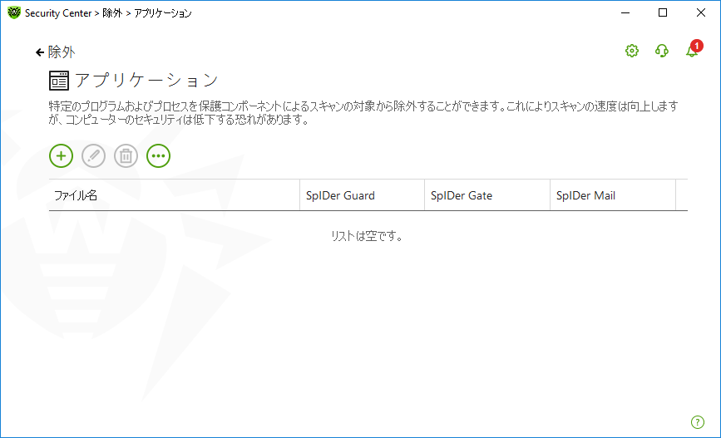This screenshot has width=721, height=438.
Task: Click the pencil edit exclusion icon
Action: 93,155
